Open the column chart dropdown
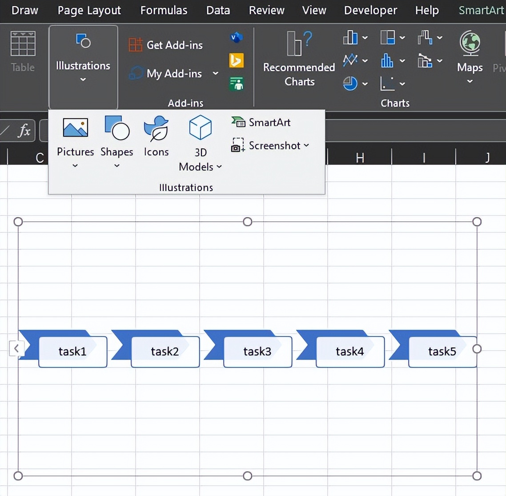 point(365,38)
